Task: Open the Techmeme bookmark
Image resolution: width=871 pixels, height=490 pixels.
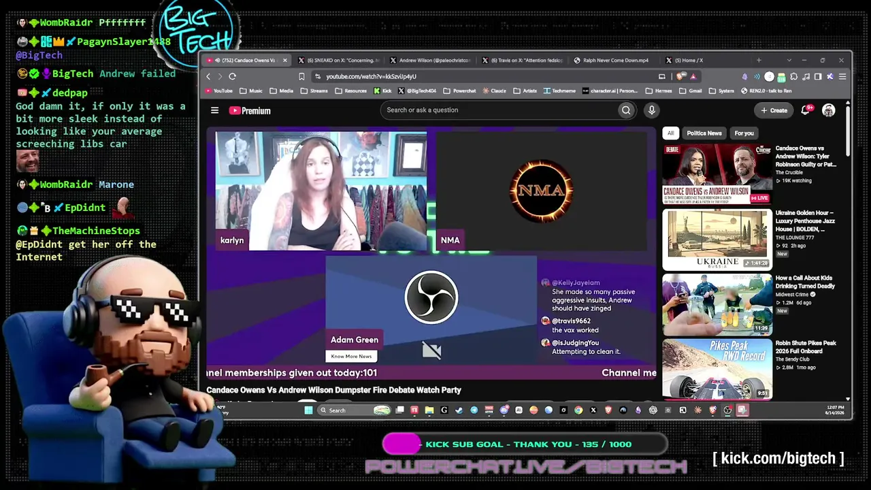Action: 559,91
